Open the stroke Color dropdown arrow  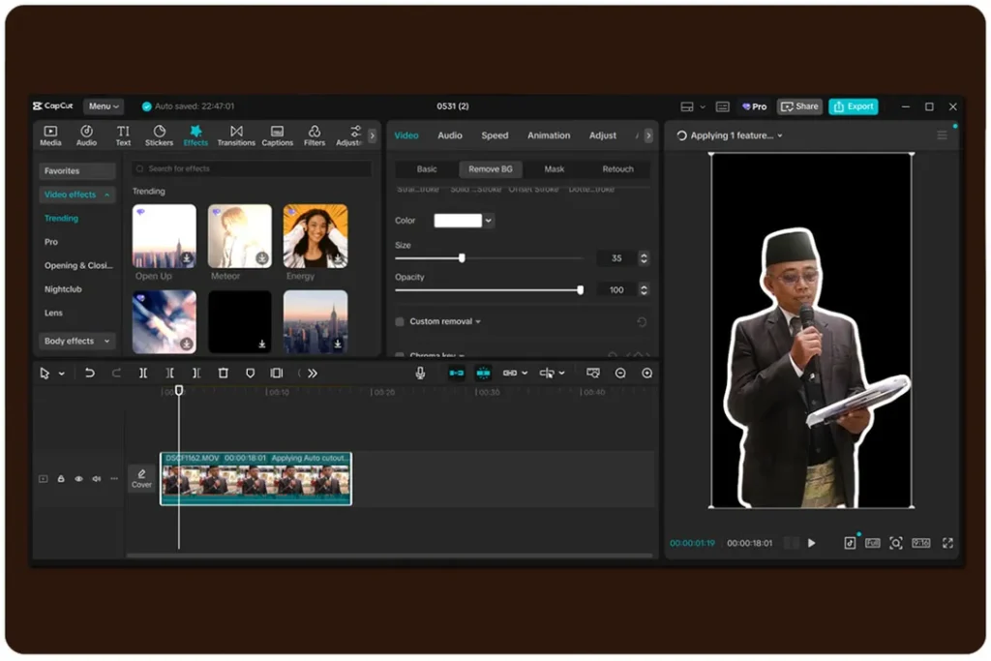coord(489,221)
